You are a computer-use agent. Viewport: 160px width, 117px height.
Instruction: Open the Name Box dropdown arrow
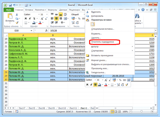pyautogui.click(x=31, y=31)
